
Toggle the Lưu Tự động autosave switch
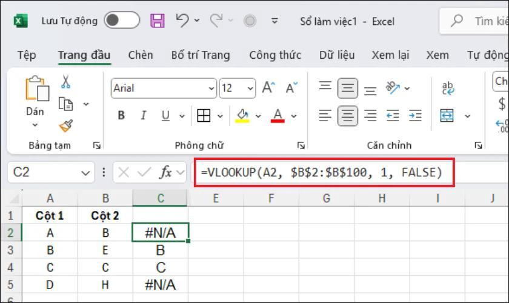[122, 21]
